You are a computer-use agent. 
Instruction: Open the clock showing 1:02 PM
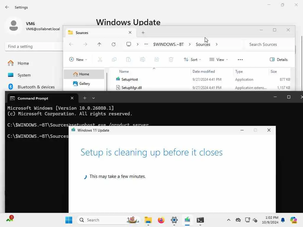coord(270,220)
